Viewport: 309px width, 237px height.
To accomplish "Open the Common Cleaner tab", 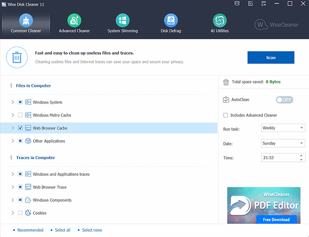I will pyautogui.click(x=26, y=23).
